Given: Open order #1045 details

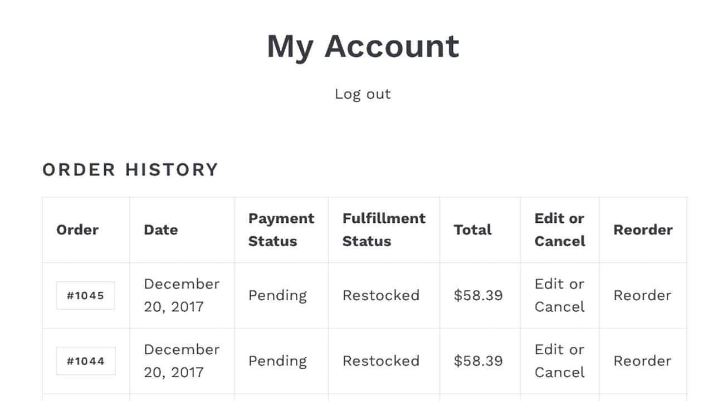Looking at the screenshot, I should (x=85, y=295).
